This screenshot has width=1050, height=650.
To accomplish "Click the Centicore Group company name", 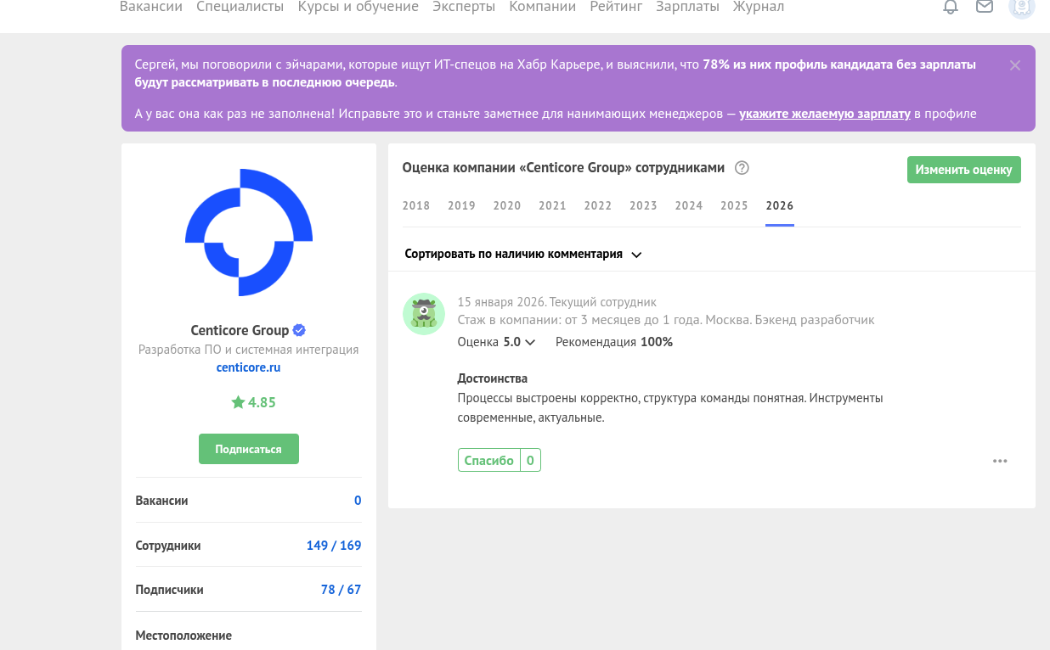I will click(240, 330).
